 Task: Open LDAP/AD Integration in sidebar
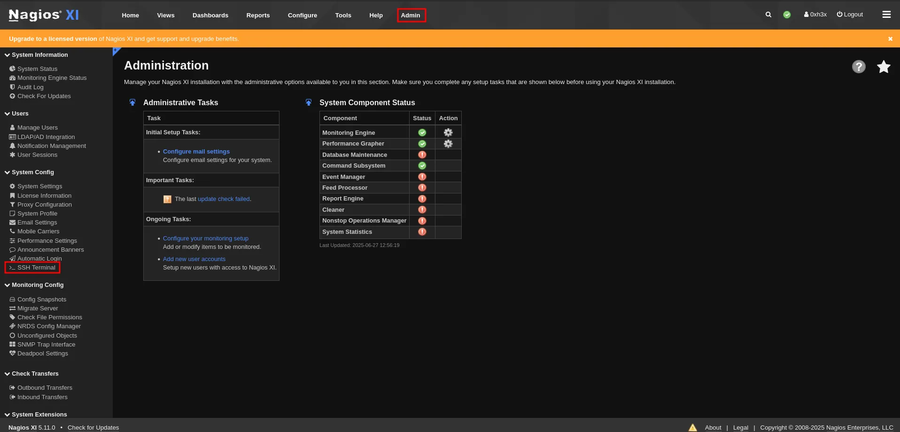tap(42, 137)
